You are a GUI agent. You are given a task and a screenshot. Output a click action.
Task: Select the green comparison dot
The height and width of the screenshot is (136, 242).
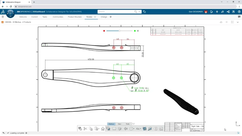tap(135, 31)
